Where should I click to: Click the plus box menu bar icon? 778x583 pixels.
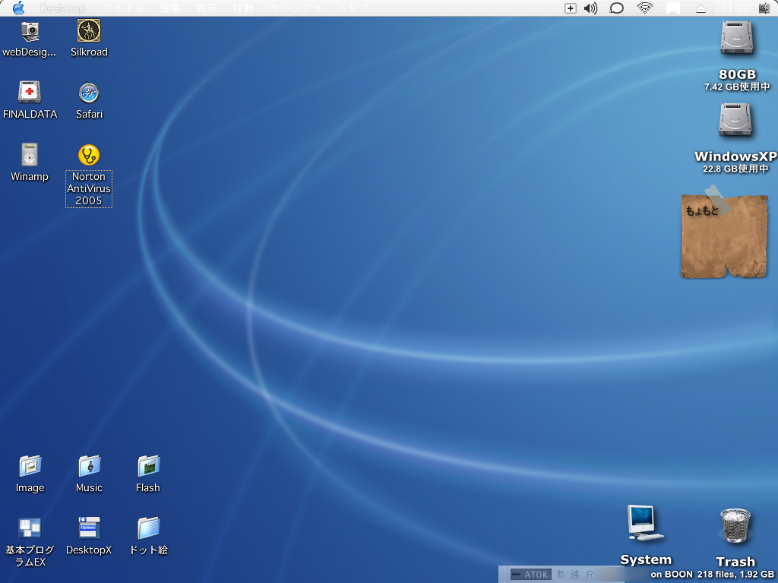tap(571, 8)
